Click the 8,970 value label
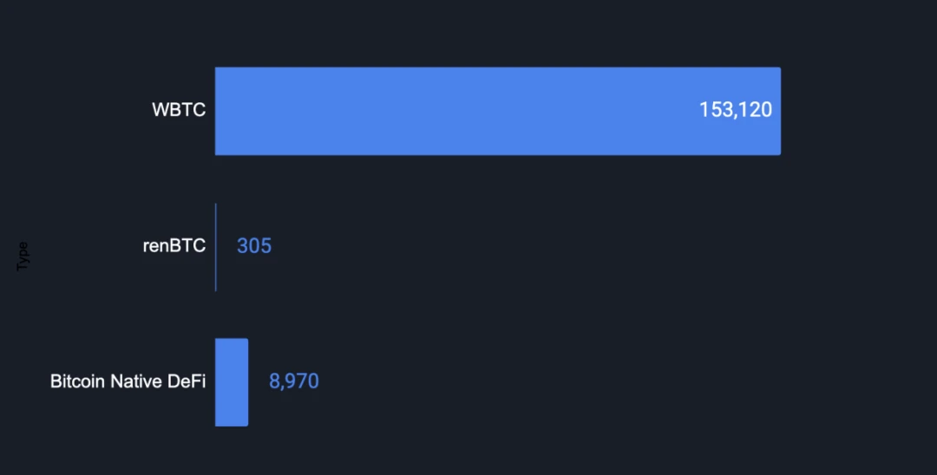 [294, 381]
